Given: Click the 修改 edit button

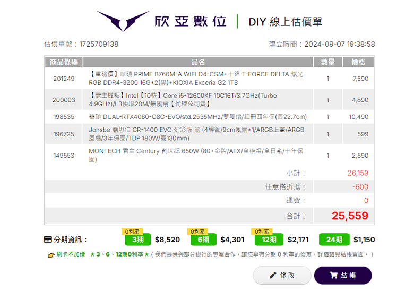Looking at the screenshot, I should (x=282, y=275).
